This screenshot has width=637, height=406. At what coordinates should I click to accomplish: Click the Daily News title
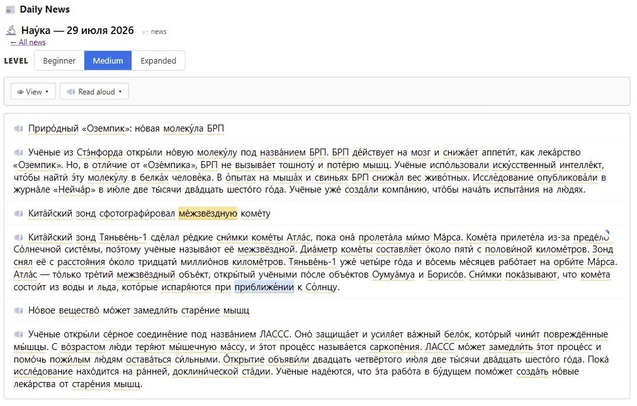(45, 9)
